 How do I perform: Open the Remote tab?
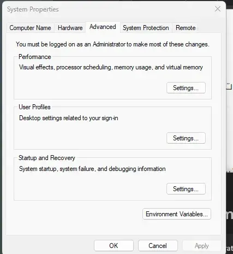(x=186, y=28)
